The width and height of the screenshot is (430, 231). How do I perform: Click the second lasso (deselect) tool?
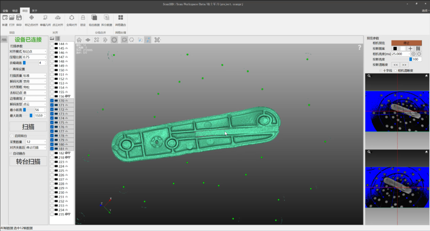tap(132, 40)
